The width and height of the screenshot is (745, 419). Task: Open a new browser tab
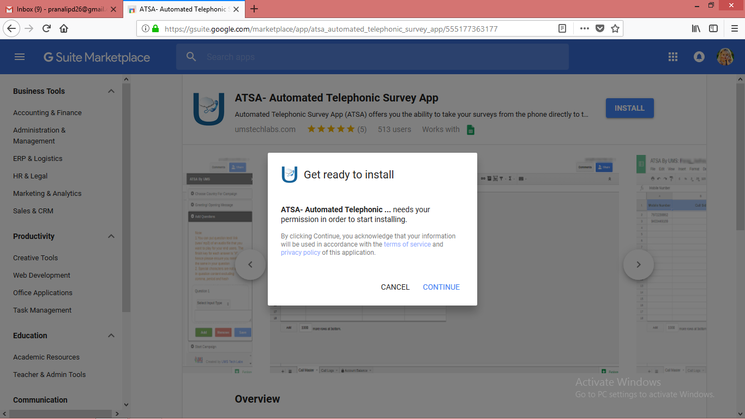(254, 9)
